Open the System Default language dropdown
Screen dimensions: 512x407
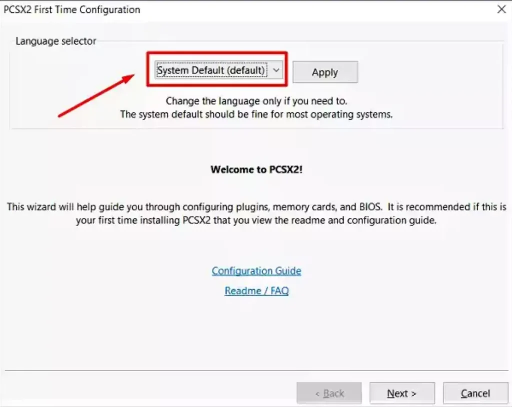(x=211, y=71)
